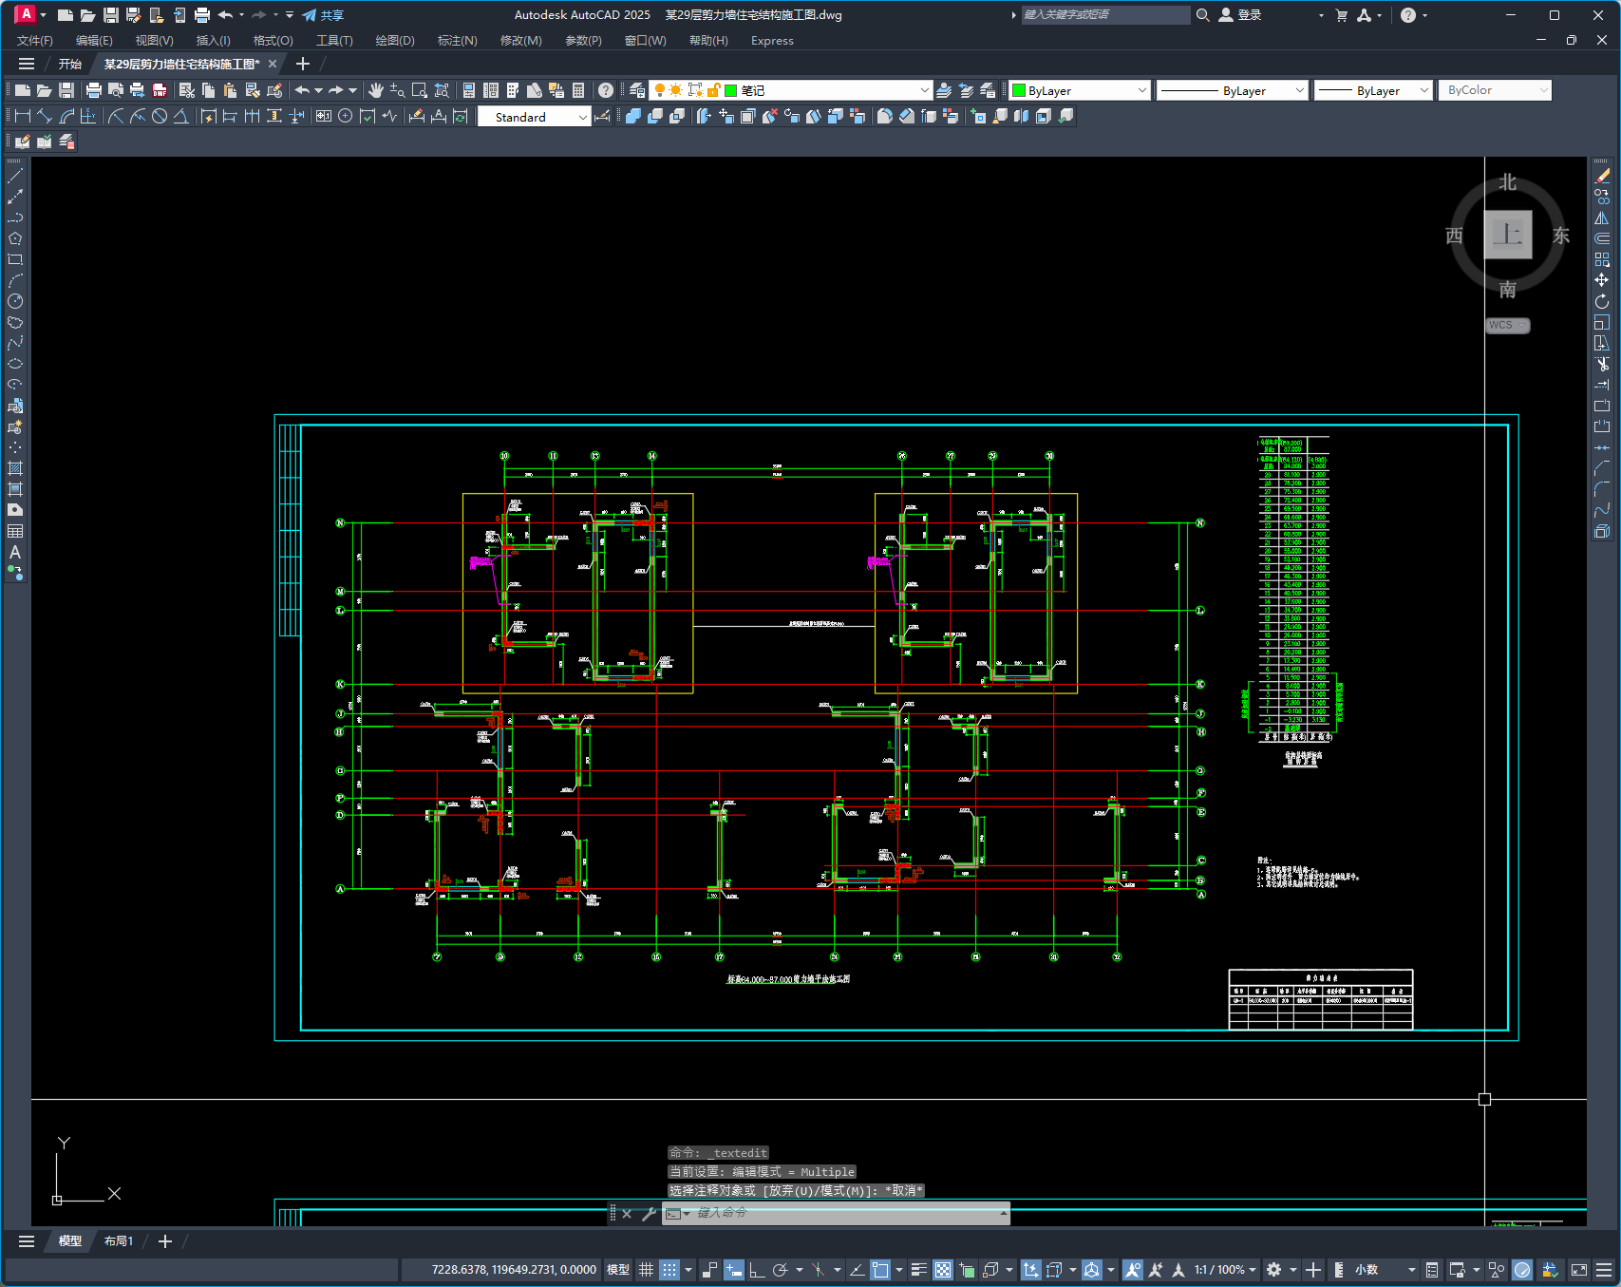This screenshot has height=1287, width=1621.
Task: Activate the Multiline Text tool
Action: pyautogui.click(x=15, y=552)
